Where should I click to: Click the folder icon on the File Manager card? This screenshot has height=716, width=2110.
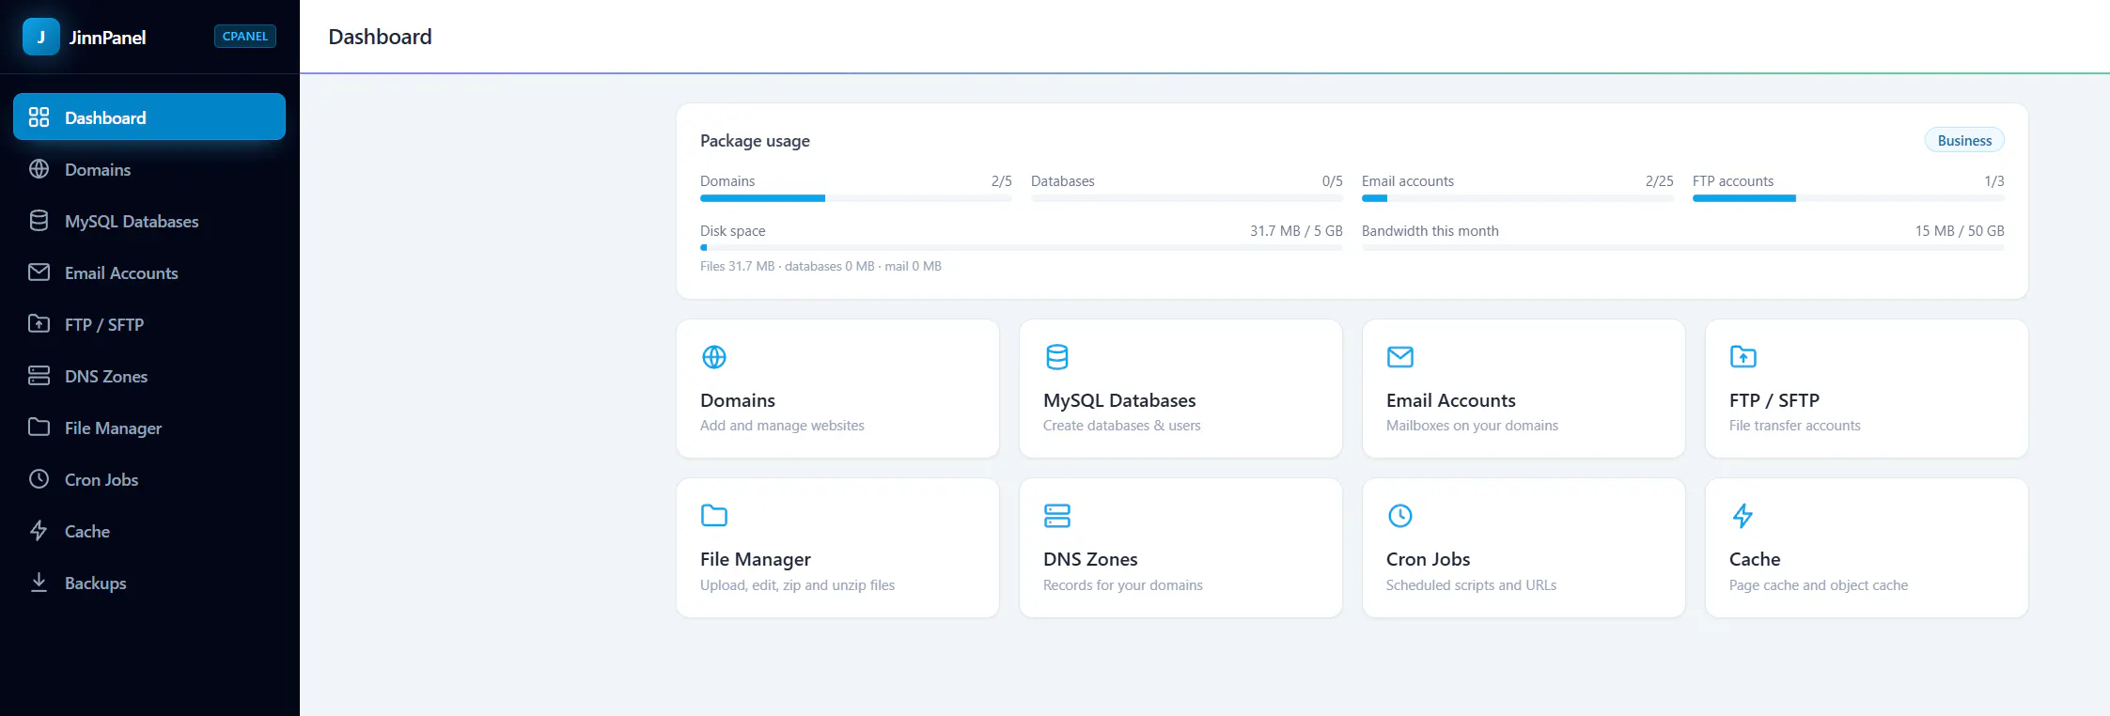click(714, 516)
